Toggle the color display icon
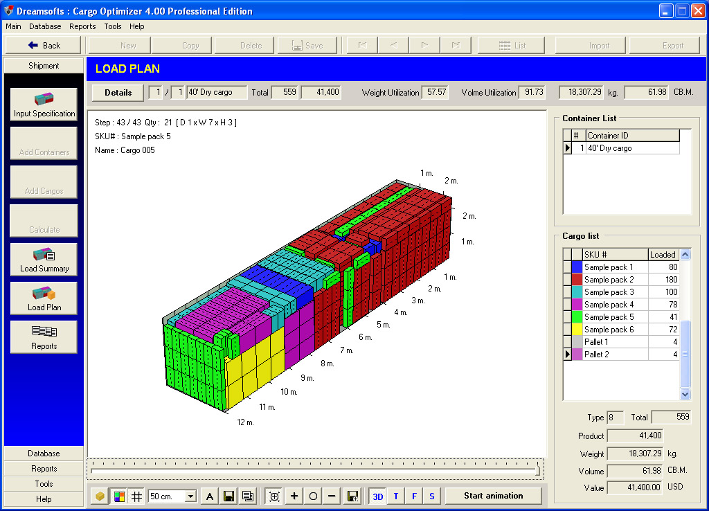The height and width of the screenshot is (511, 709). pyautogui.click(x=118, y=496)
